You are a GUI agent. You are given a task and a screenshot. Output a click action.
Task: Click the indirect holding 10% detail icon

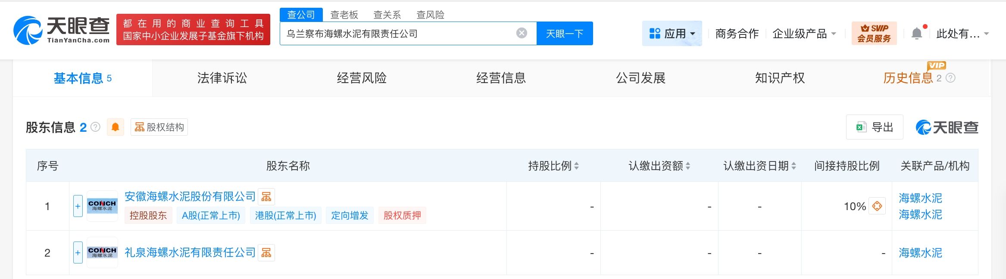tap(877, 206)
